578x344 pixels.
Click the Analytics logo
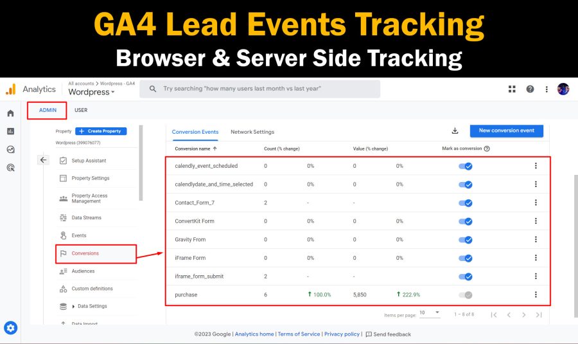tap(11, 89)
